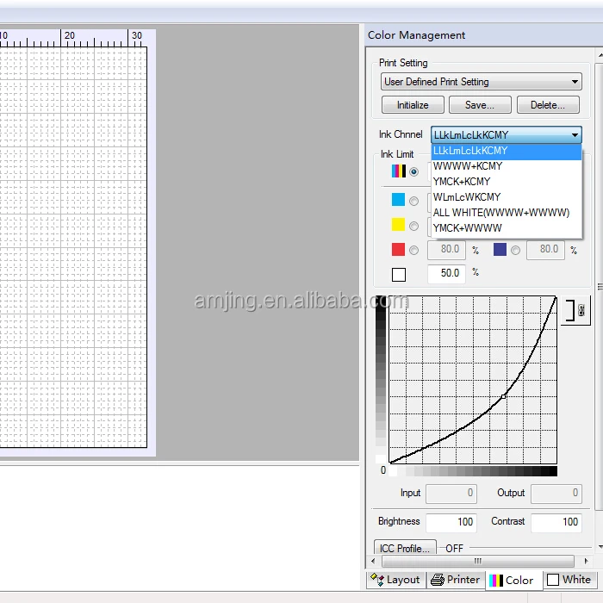Screen dimensions: 603x603
Task: Select the CMYK composite ink radio button
Action: (x=414, y=171)
